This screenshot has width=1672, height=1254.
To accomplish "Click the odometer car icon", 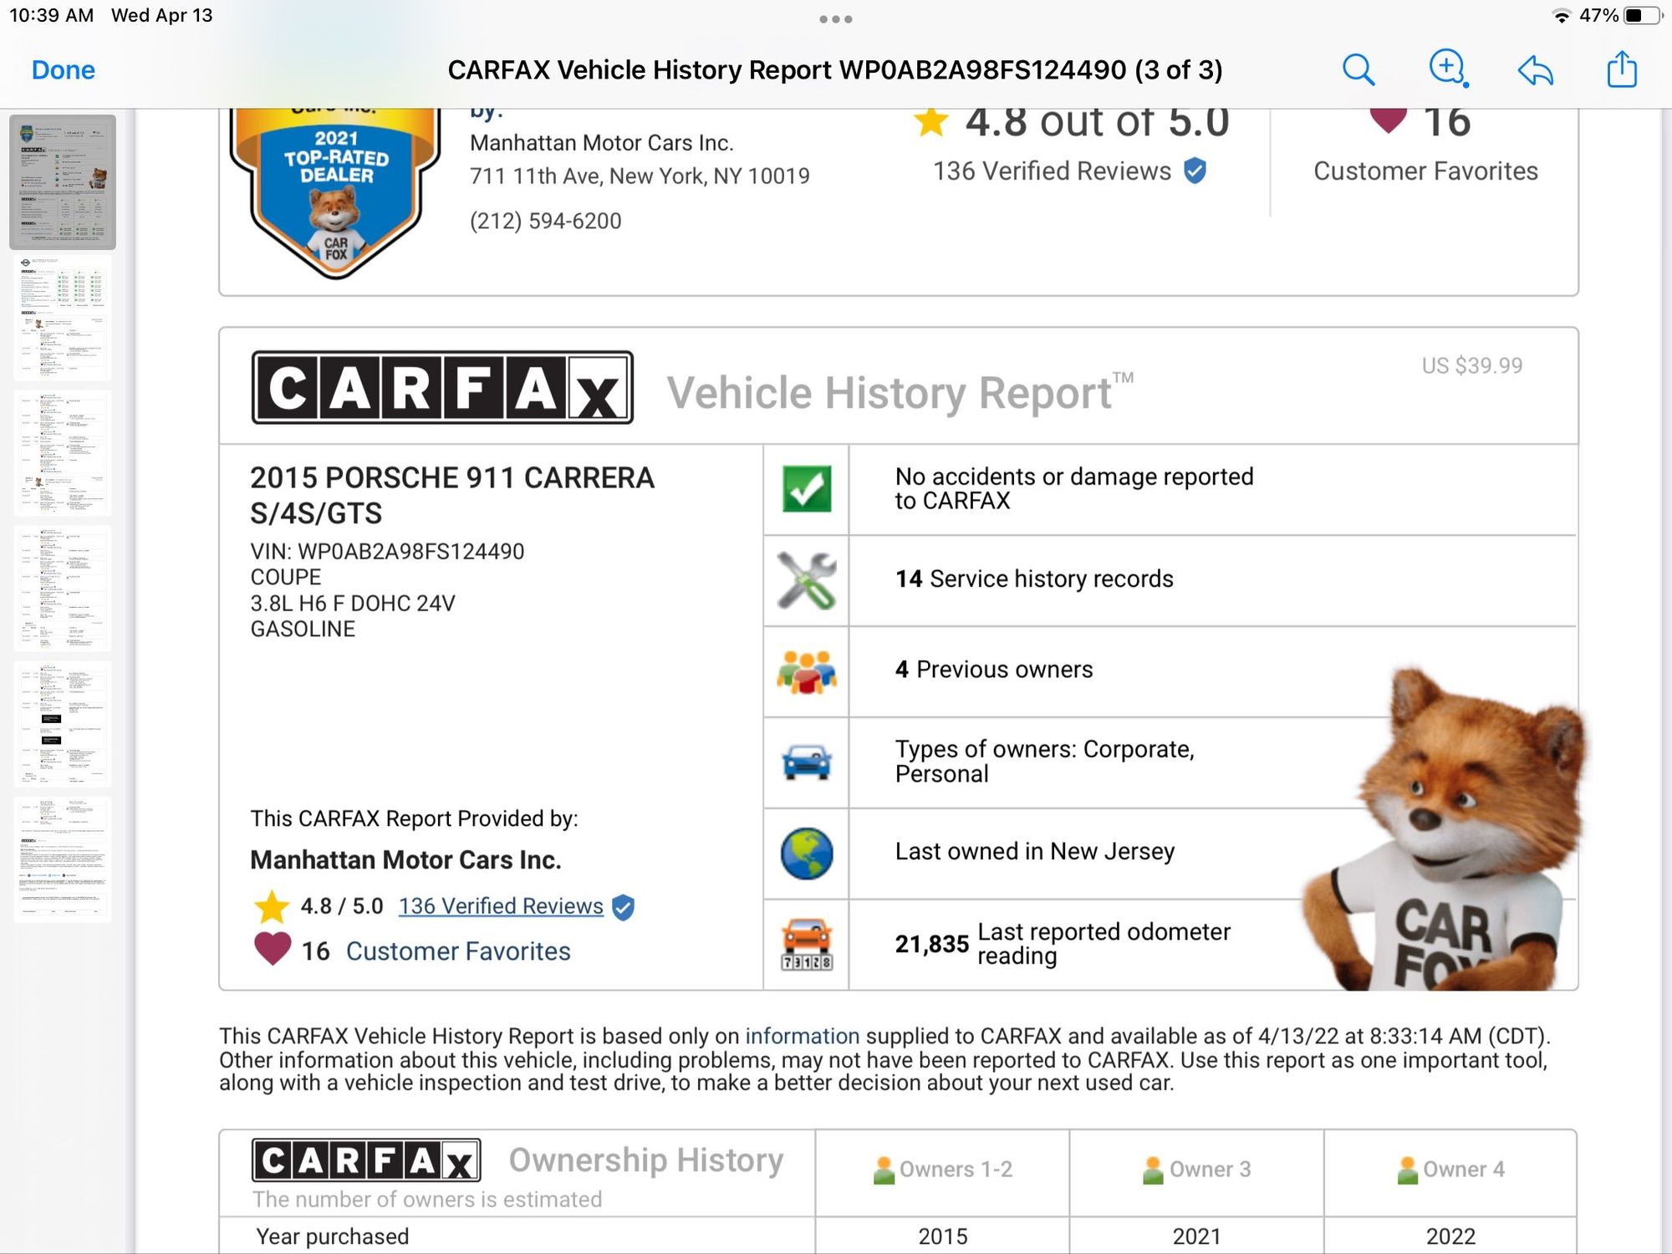I will click(807, 945).
